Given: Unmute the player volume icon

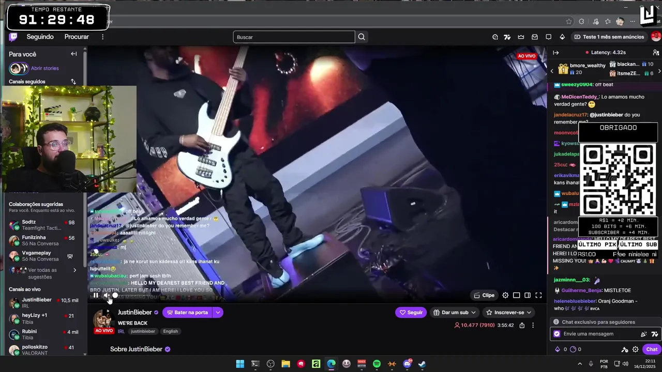Looking at the screenshot, I should pos(107,296).
